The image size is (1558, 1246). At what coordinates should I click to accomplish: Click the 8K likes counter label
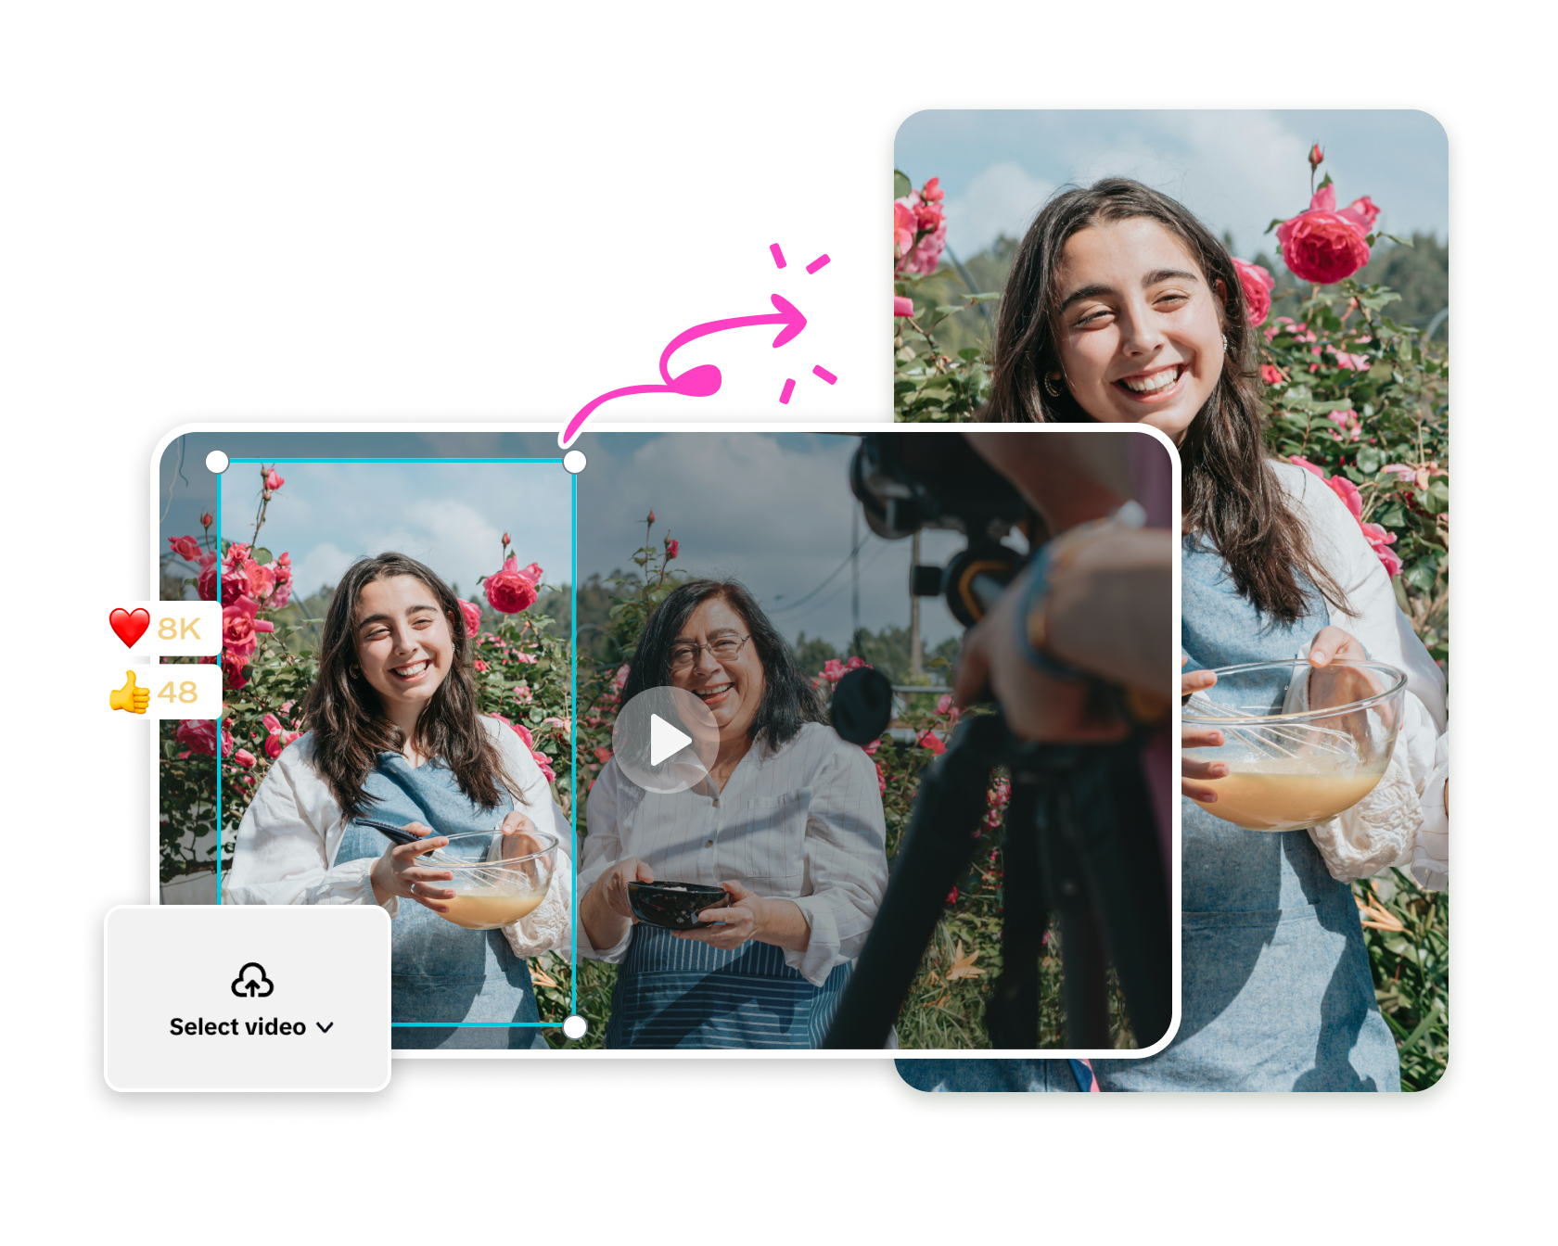pyautogui.click(x=178, y=629)
